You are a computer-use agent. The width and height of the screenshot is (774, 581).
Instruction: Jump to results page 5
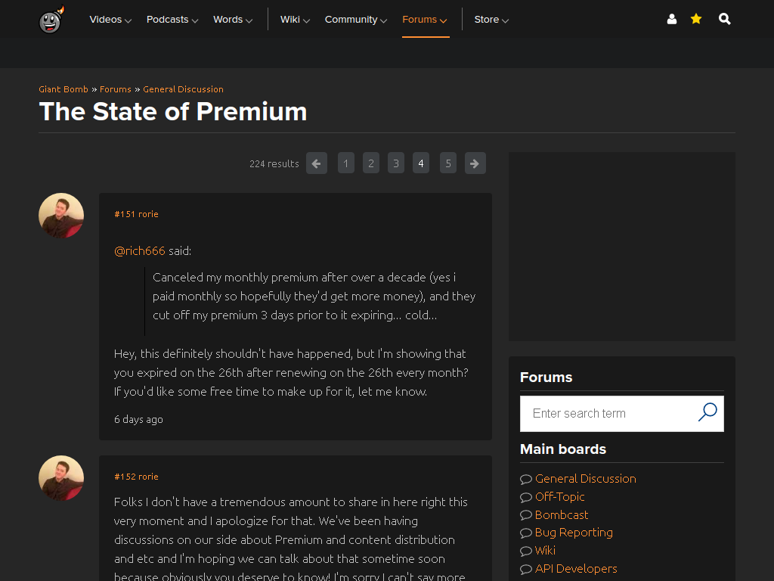pos(447,163)
